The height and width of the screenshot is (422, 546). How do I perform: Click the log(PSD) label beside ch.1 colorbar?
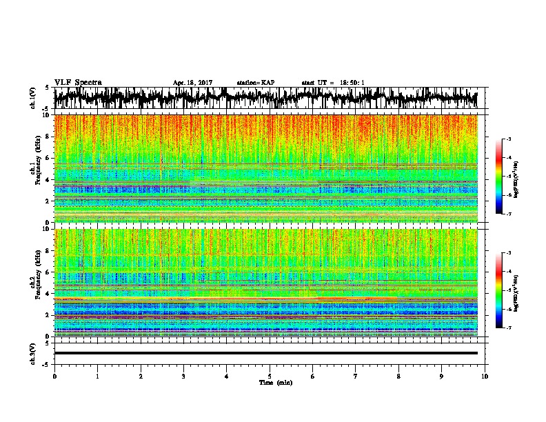[x=516, y=180]
